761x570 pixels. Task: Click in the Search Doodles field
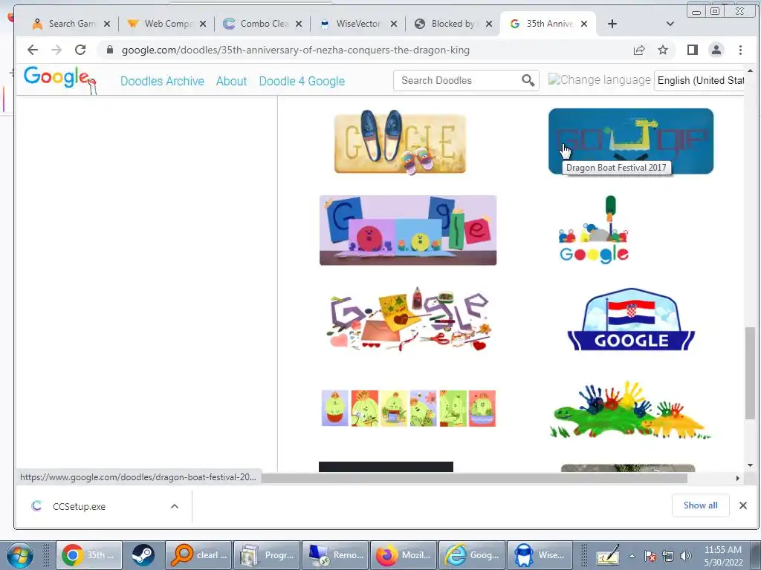pos(459,80)
